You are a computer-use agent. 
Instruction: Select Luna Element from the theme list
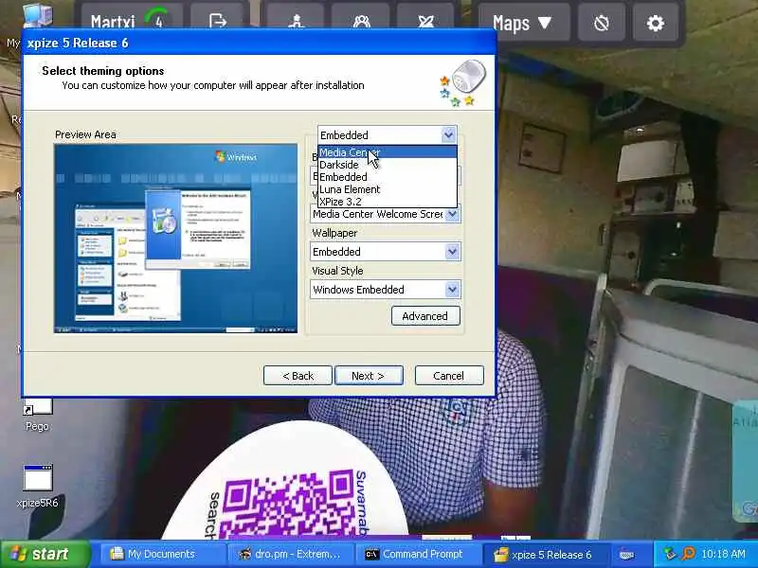click(x=388, y=189)
